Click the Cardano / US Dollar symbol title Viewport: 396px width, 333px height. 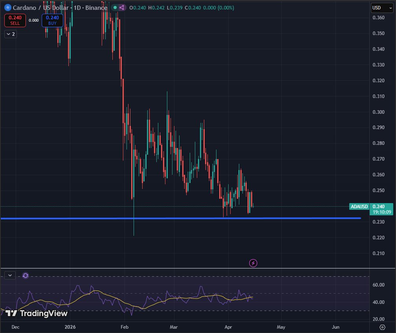(41, 8)
